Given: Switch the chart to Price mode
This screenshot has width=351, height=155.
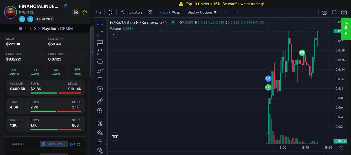Looking at the screenshot, I should click(x=164, y=12).
